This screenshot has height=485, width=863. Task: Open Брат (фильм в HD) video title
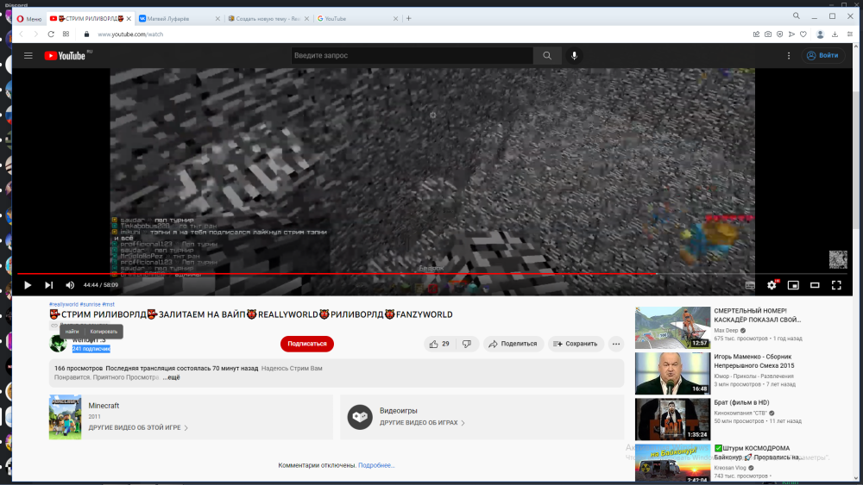[741, 402]
